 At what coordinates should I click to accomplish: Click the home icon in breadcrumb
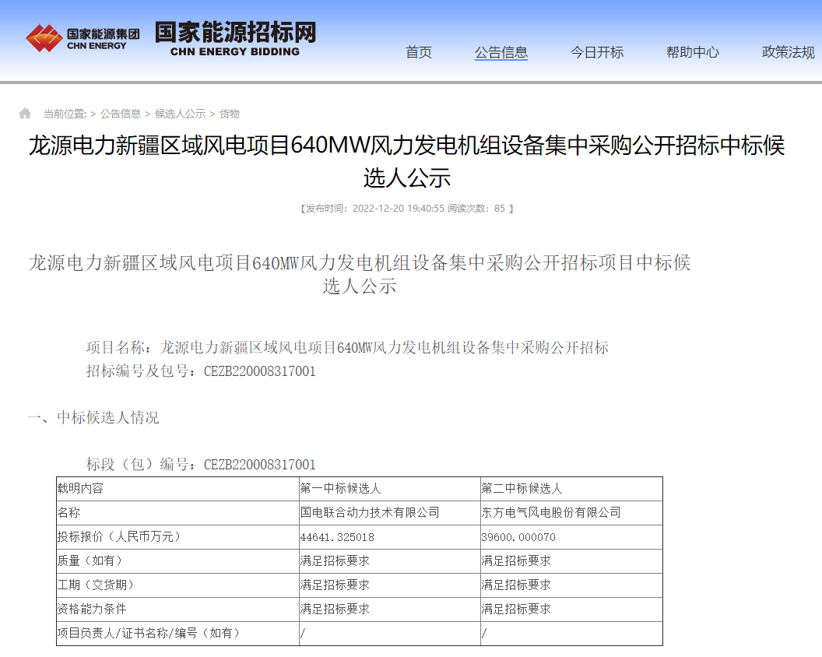[25, 113]
